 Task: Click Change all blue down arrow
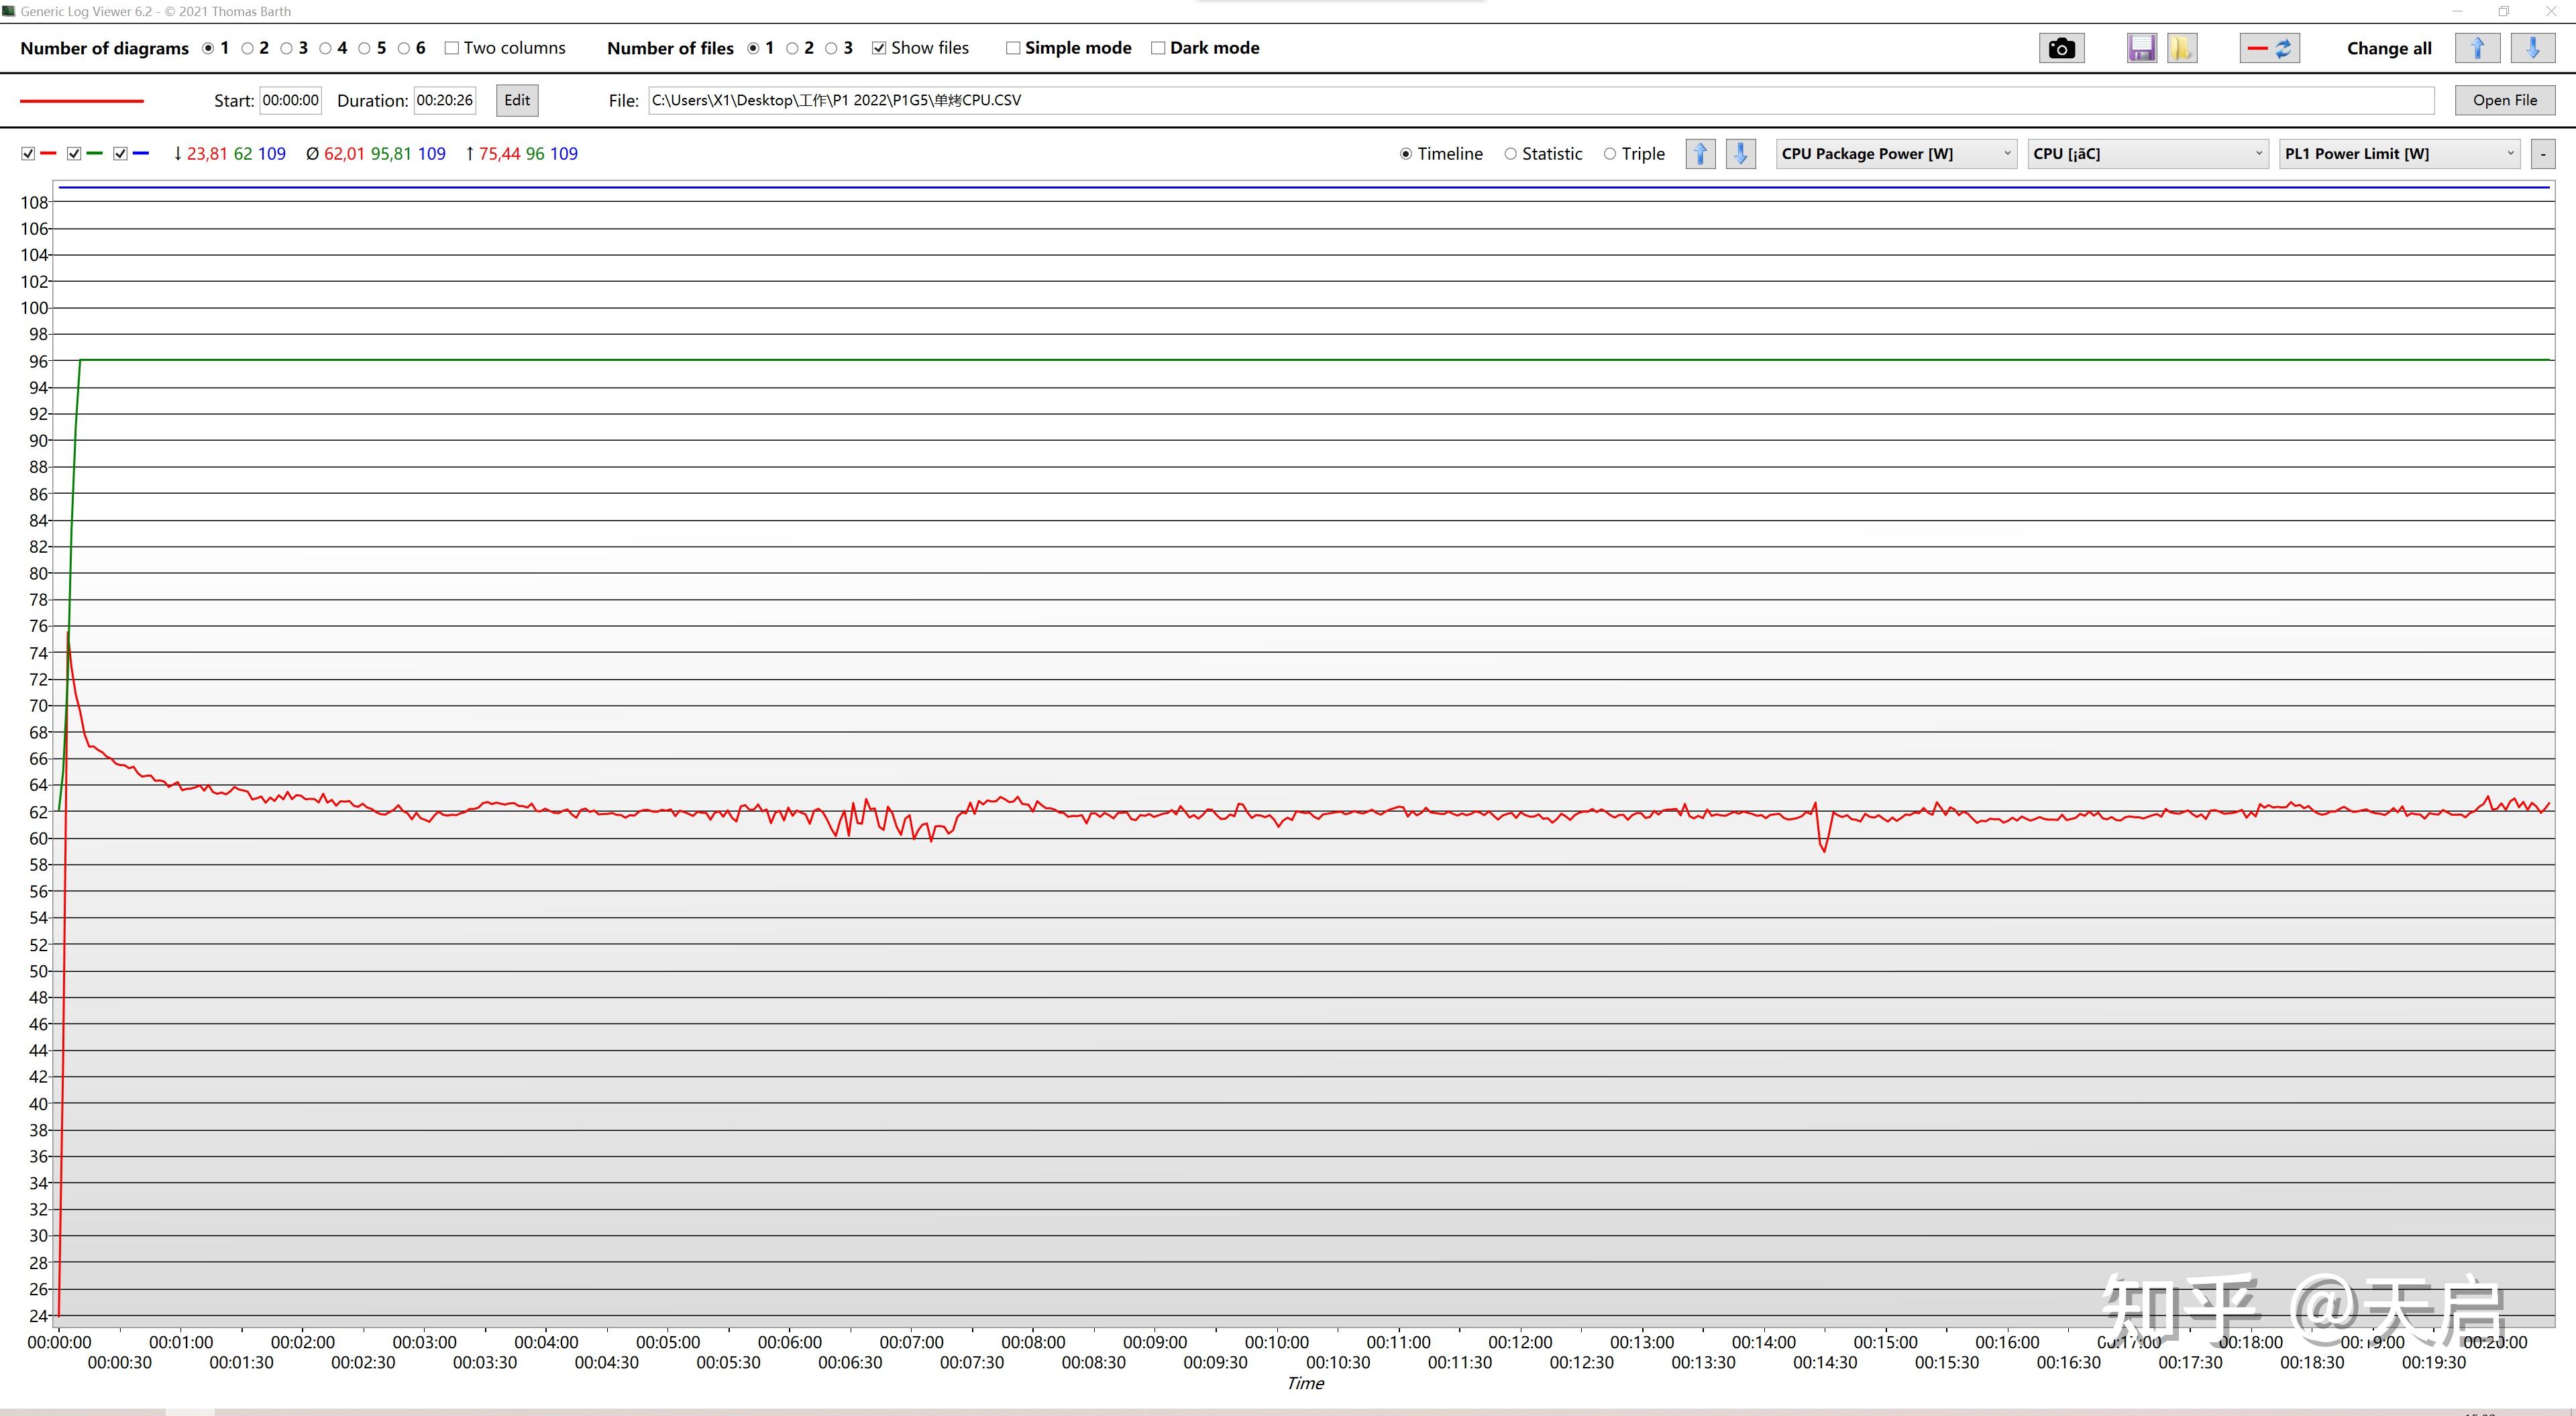(2532, 48)
